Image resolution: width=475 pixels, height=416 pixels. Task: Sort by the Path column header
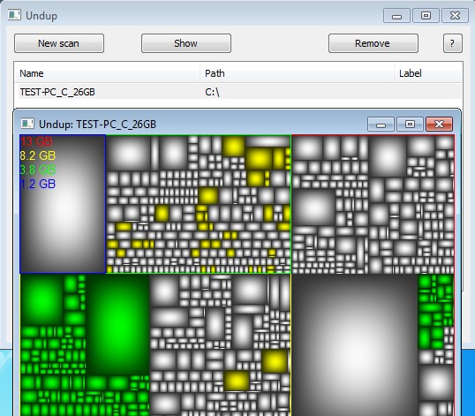(x=215, y=73)
